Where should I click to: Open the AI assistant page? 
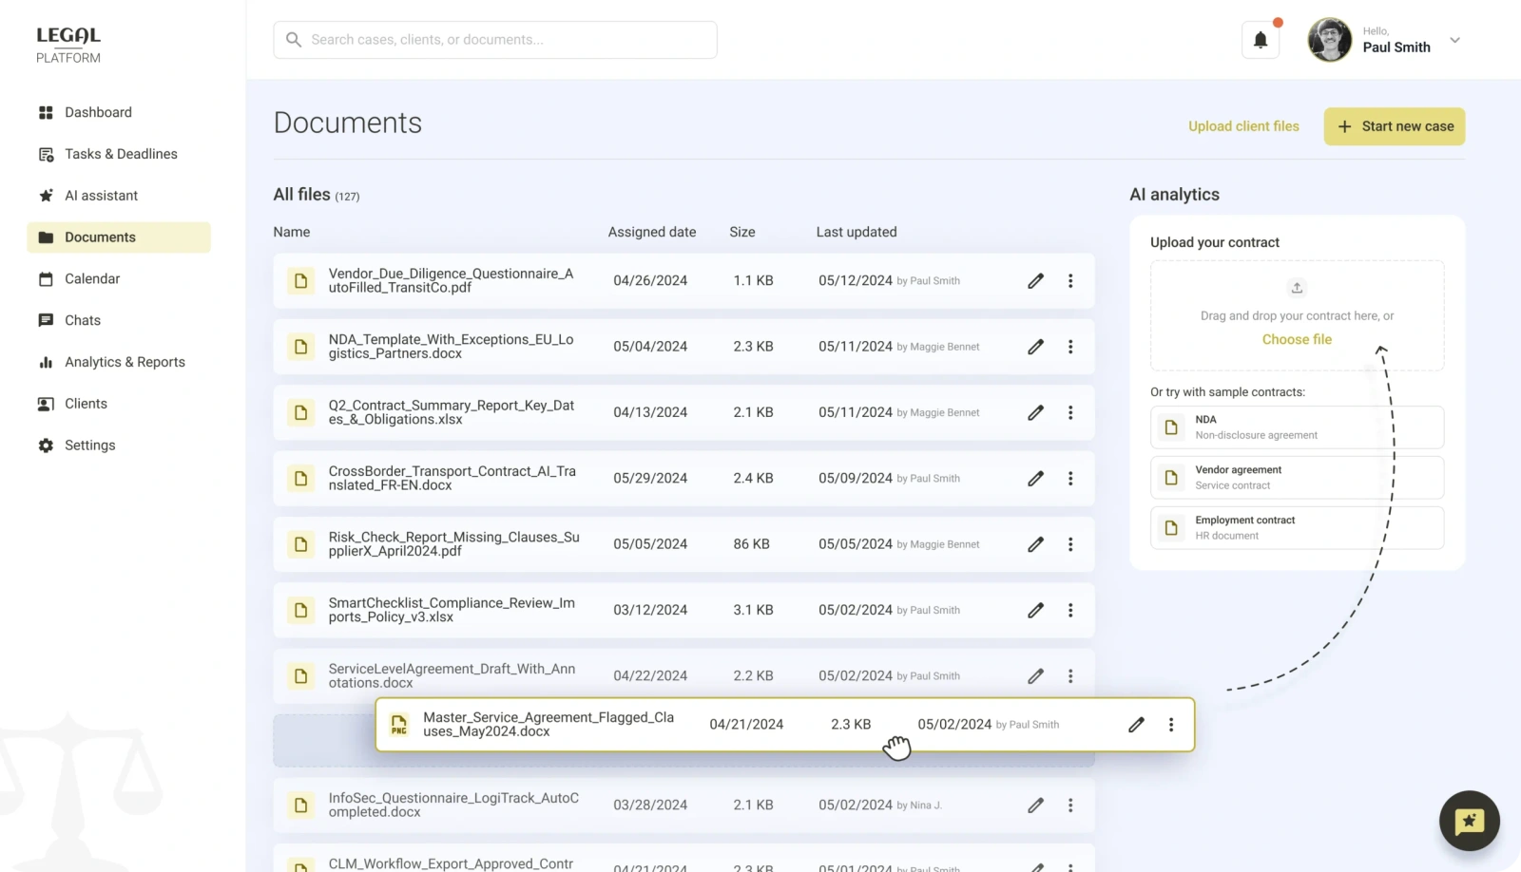[x=101, y=196]
